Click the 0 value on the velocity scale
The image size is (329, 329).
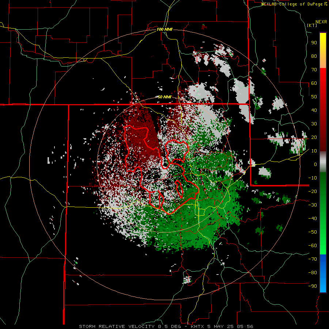(x=315, y=164)
